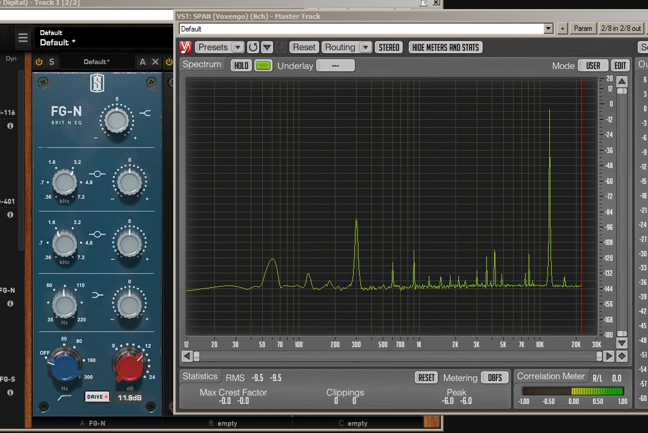This screenshot has width=648, height=433.
Task: Open the hamburger menu in the Slate rack
Action: click(x=23, y=37)
